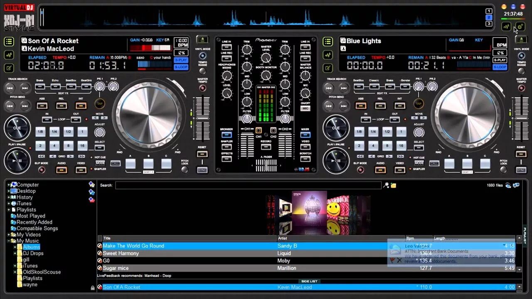Viewport: 532px width, 299px height.
Task: Expand the Desktop tree node
Action: (x=8, y=191)
